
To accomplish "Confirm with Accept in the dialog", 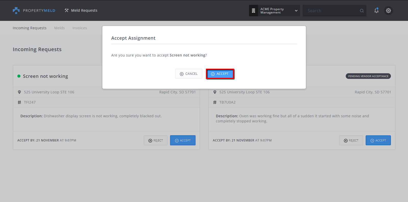I will pos(220,74).
